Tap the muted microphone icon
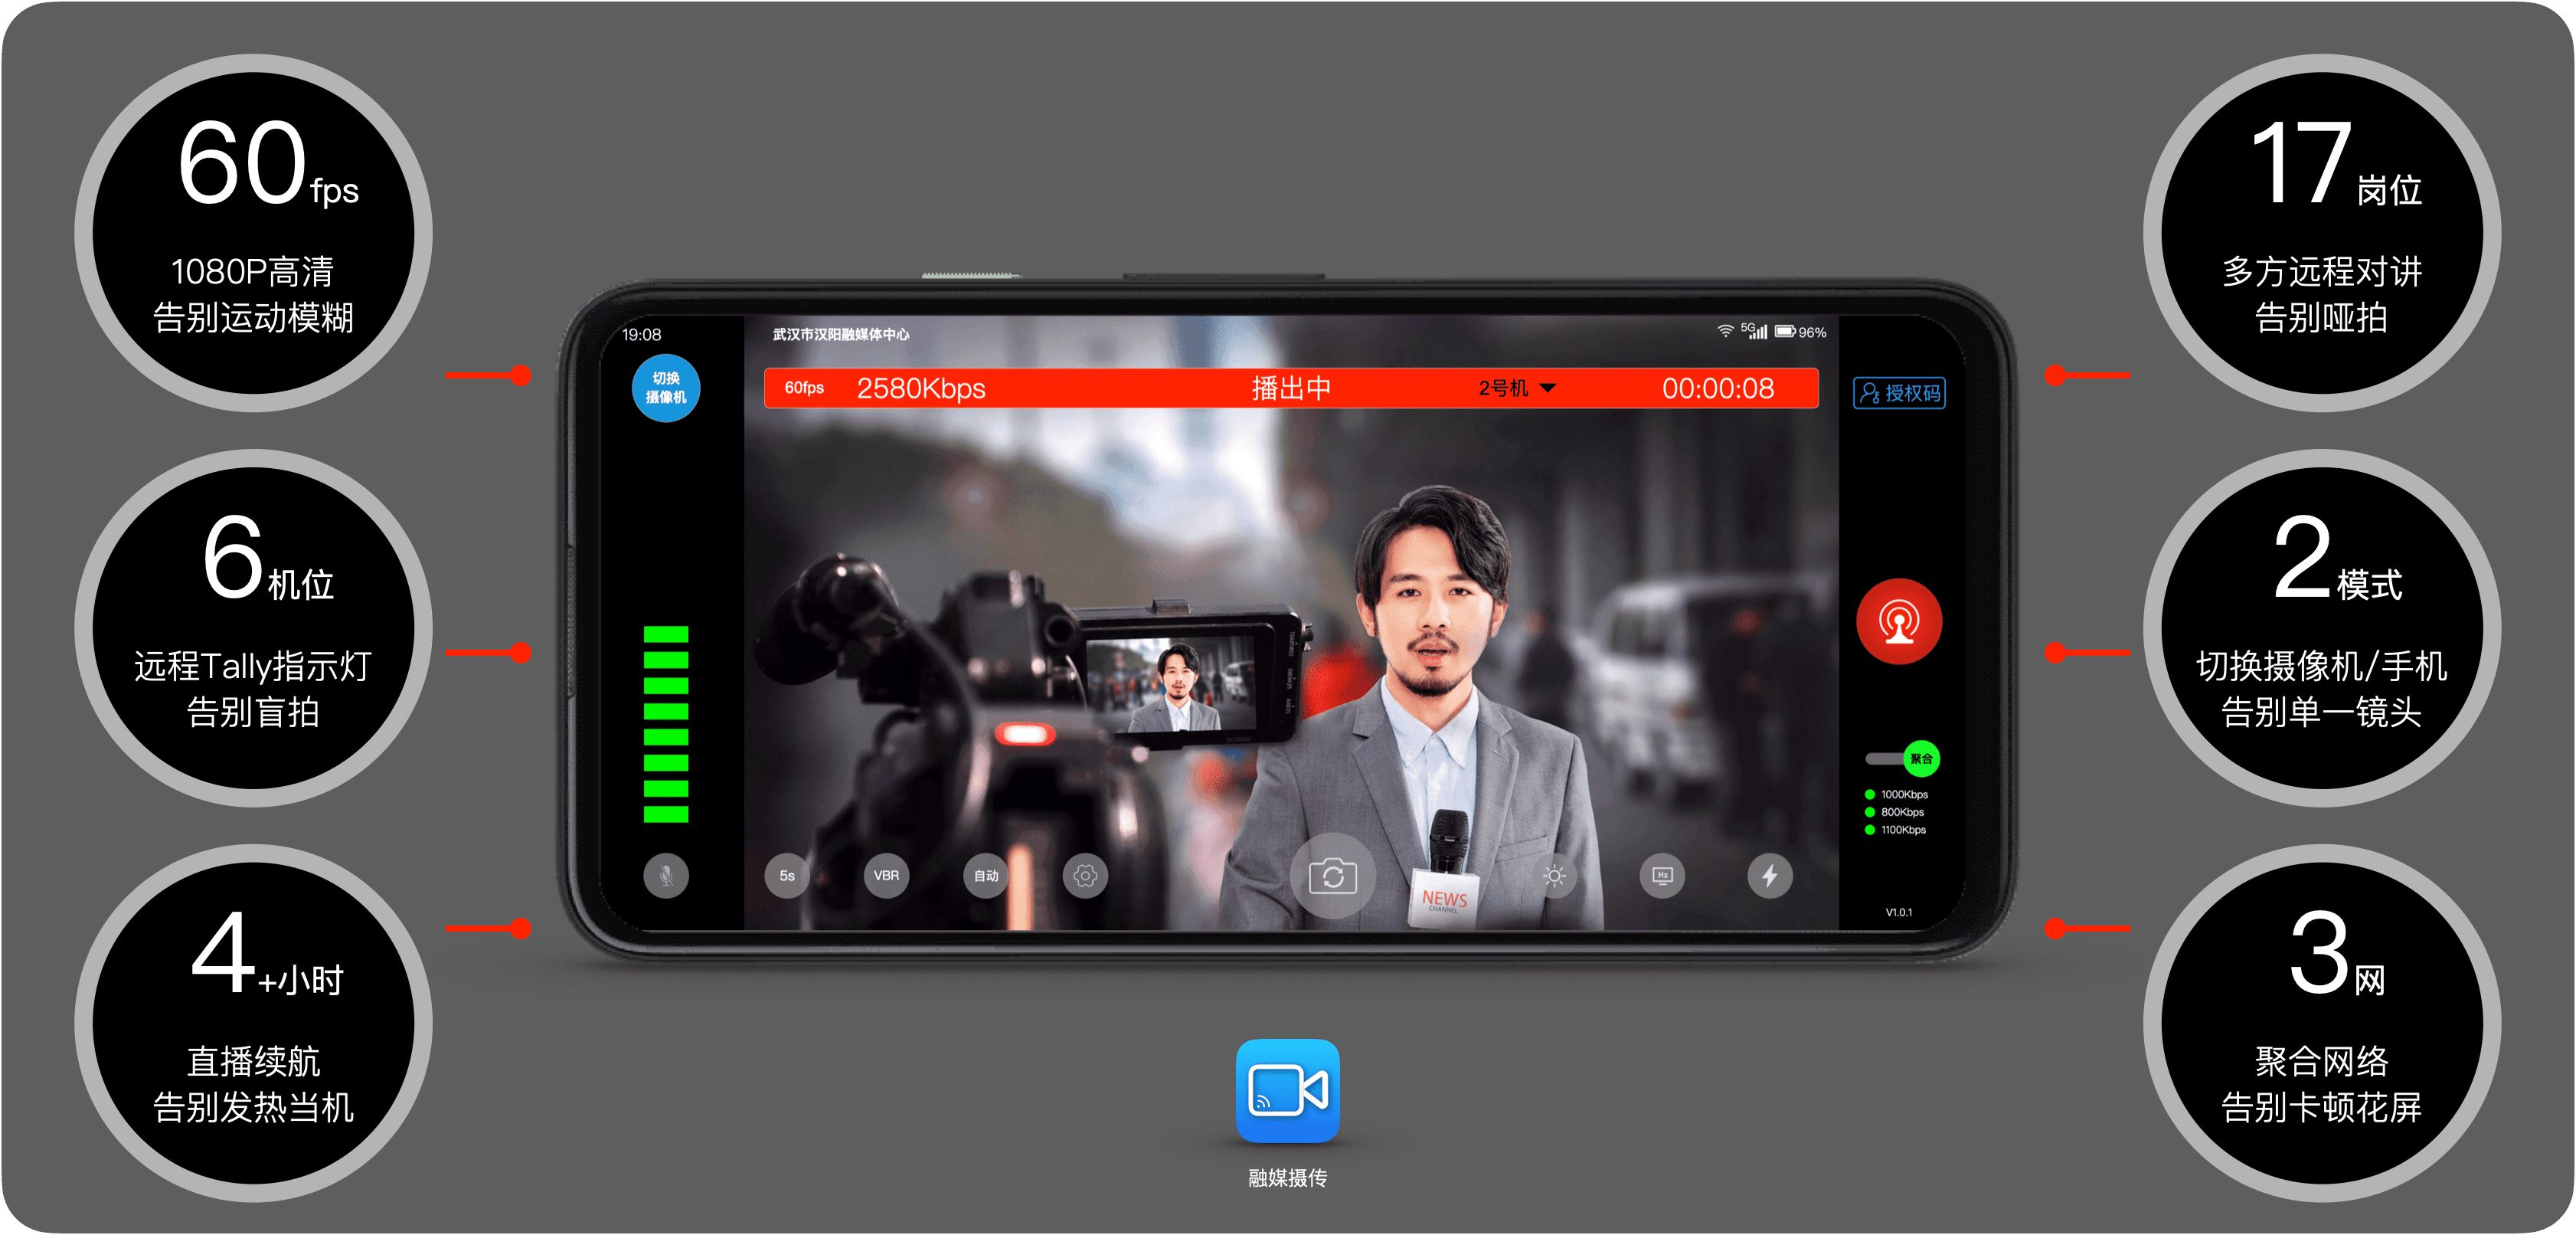The image size is (2576, 1258). click(666, 876)
